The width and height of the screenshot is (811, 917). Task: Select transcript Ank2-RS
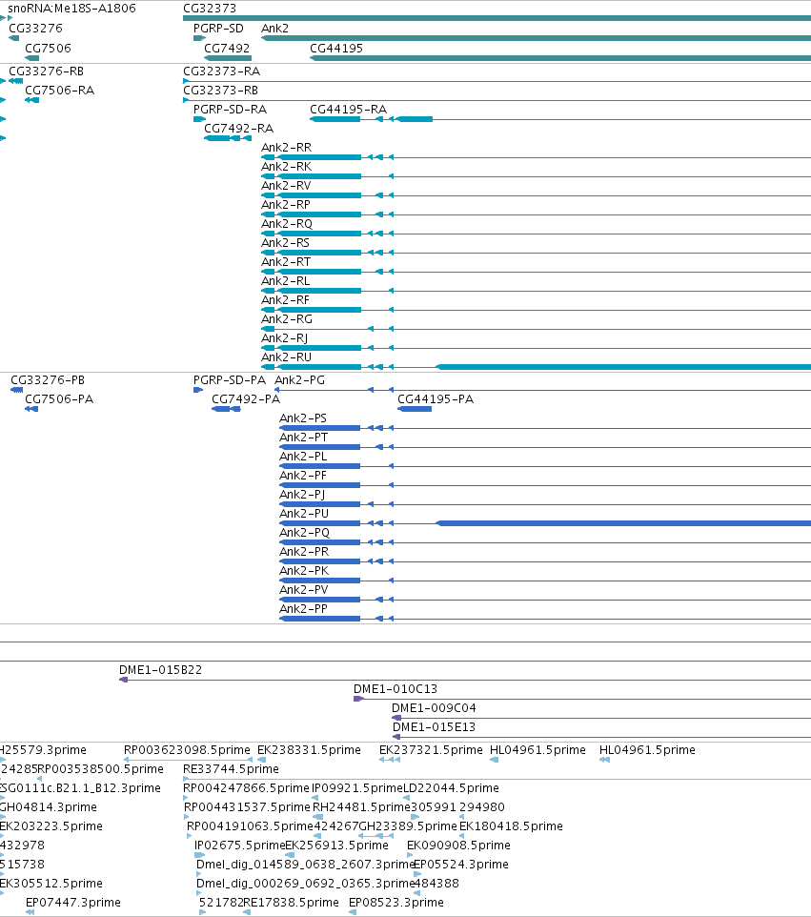tap(285, 243)
